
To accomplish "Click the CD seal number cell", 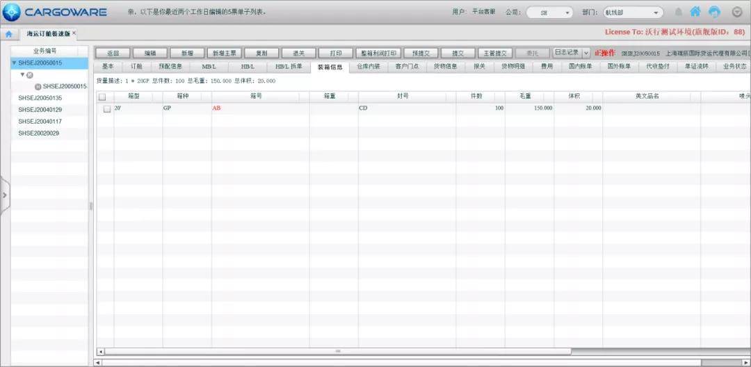I will click(x=407, y=108).
